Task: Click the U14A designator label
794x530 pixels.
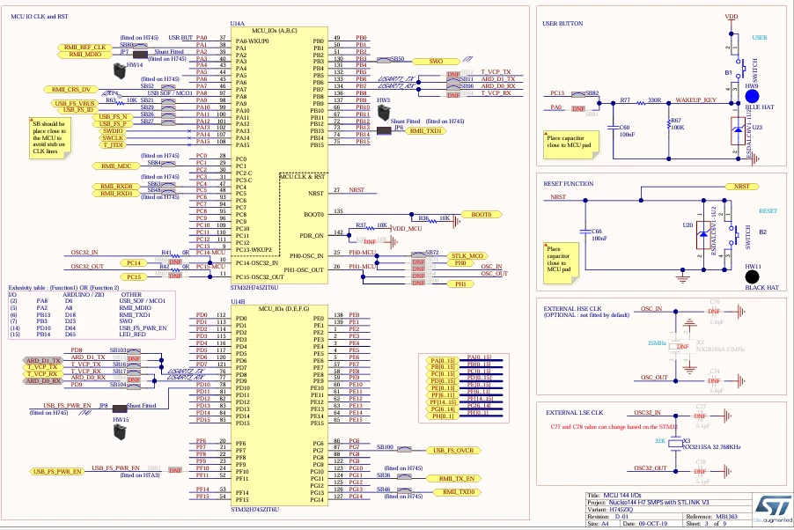Action: [x=237, y=23]
